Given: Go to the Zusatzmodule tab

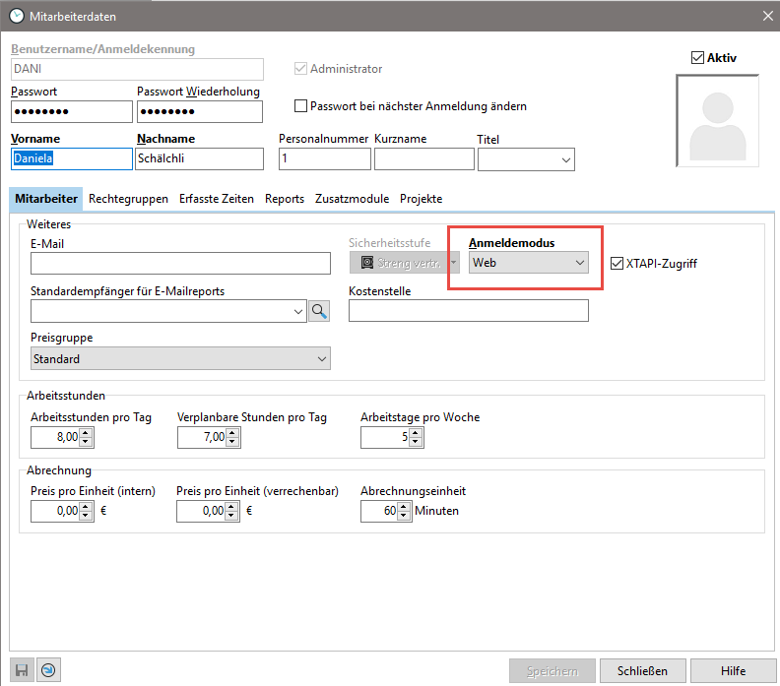Looking at the screenshot, I should point(352,199).
